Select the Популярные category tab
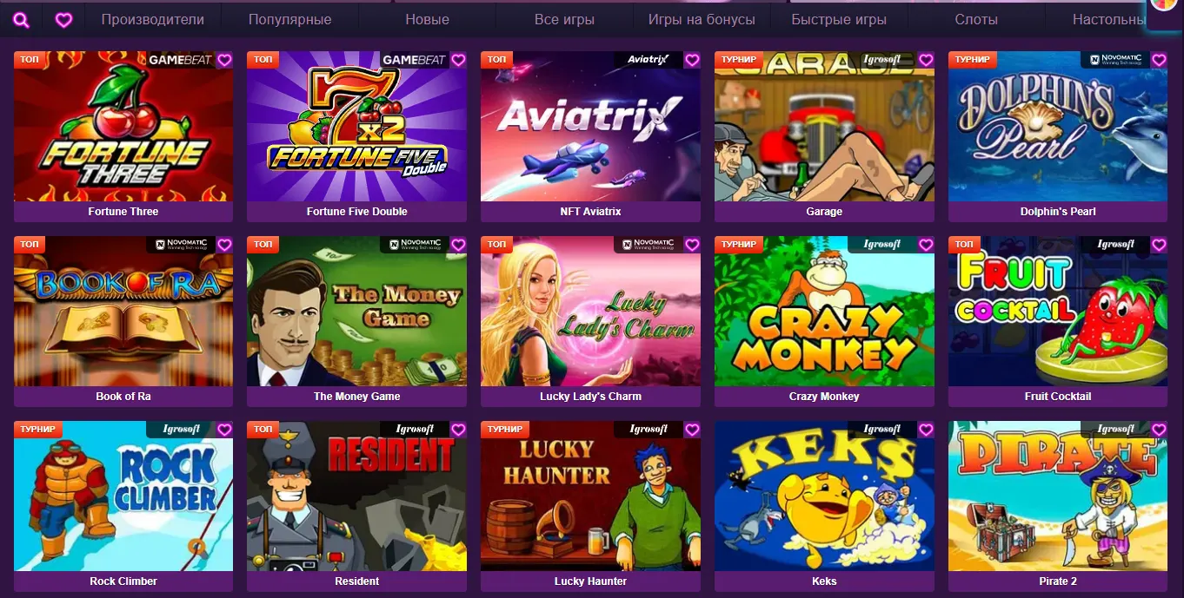The height and width of the screenshot is (598, 1184). pyautogui.click(x=289, y=19)
